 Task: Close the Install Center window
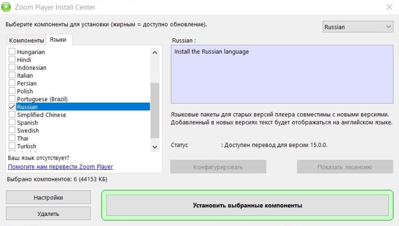[x=389, y=7]
